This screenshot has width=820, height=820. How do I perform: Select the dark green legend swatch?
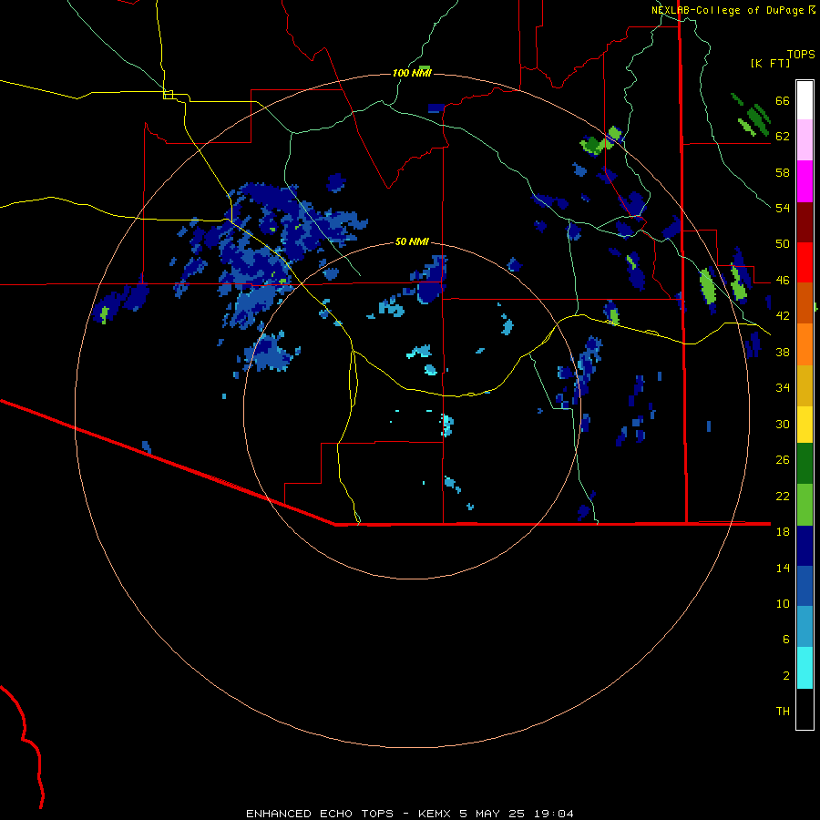[x=805, y=464]
